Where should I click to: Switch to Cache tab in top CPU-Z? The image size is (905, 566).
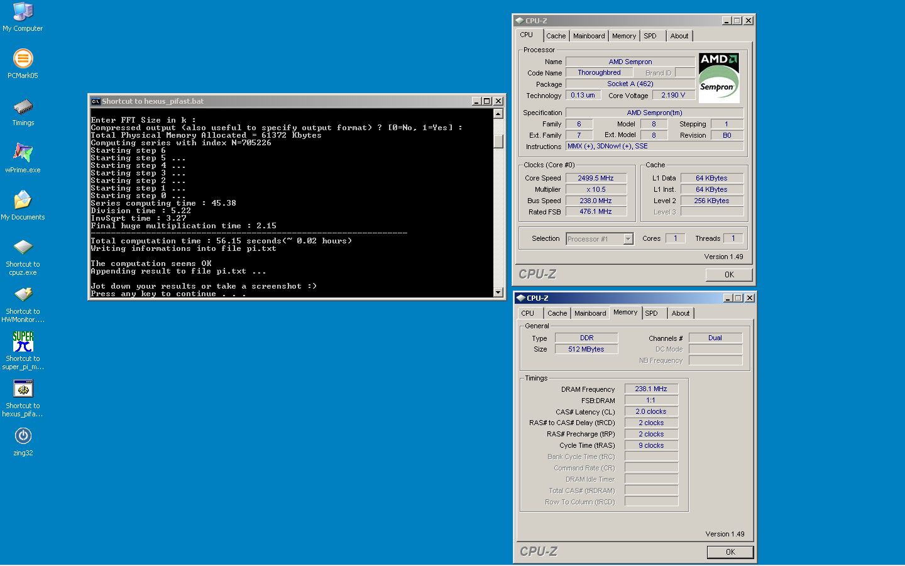point(556,36)
